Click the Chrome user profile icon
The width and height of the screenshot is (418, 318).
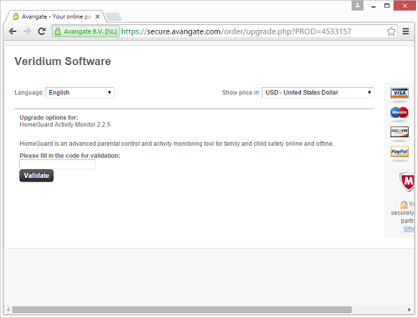coord(357,5)
